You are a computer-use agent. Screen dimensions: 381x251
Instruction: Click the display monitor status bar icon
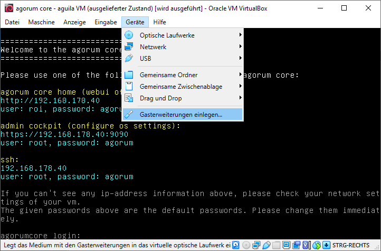coord(287,245)
